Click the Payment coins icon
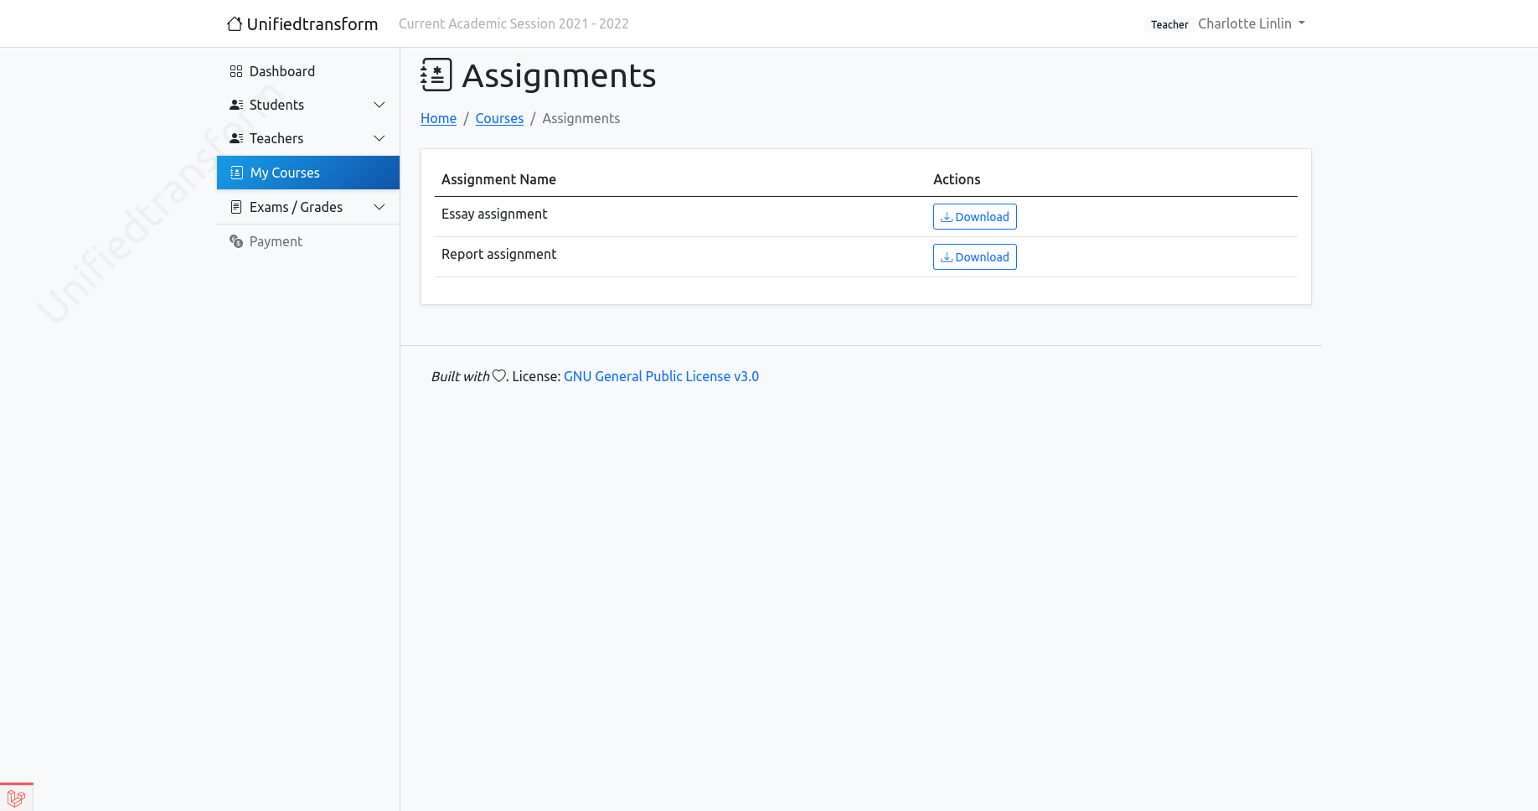Viewport: 1538px width, 811px height. 236,241
